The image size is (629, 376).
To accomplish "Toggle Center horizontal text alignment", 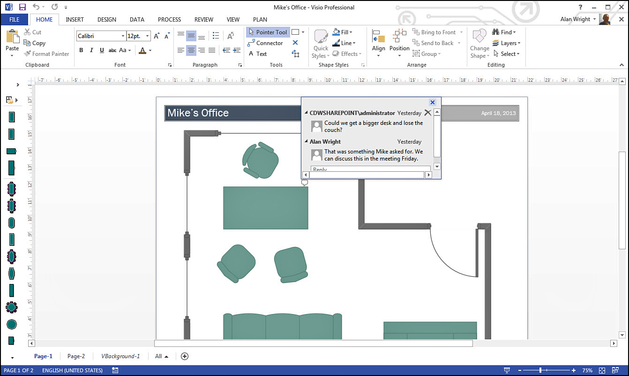I will coord(191,50).
